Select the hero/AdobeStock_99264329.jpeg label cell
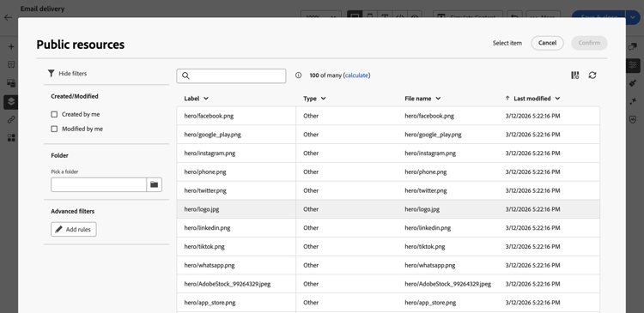 tap(236, 284)
